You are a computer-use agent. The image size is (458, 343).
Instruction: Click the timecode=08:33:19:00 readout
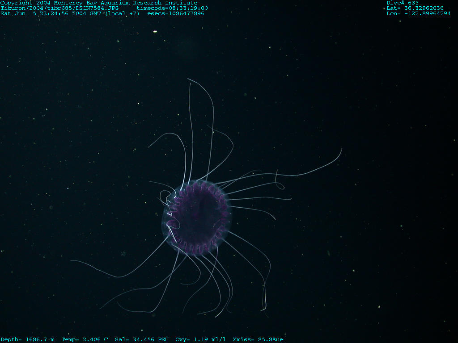tap(172, 8)
